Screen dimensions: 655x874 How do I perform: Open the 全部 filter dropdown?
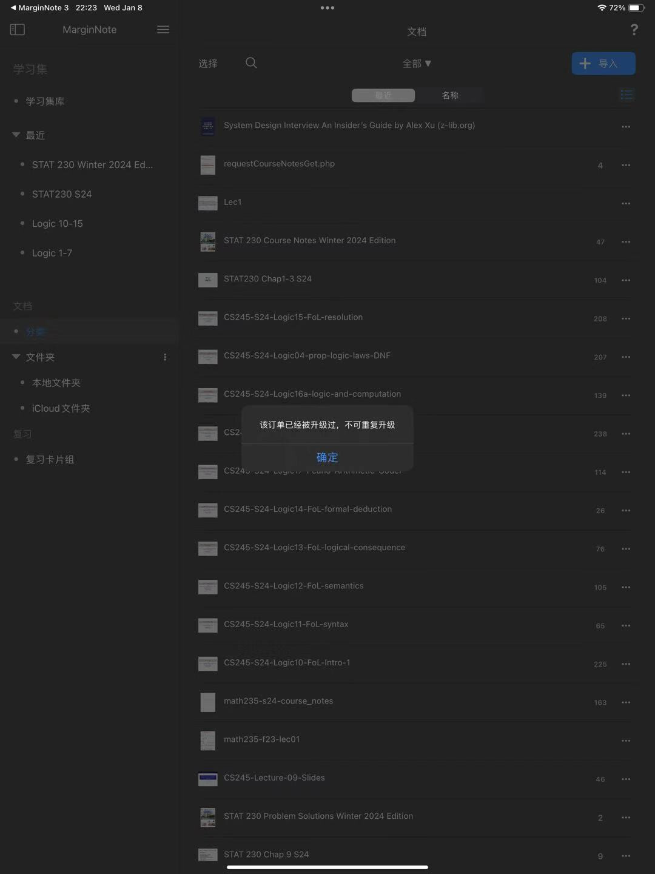(417, 63)
